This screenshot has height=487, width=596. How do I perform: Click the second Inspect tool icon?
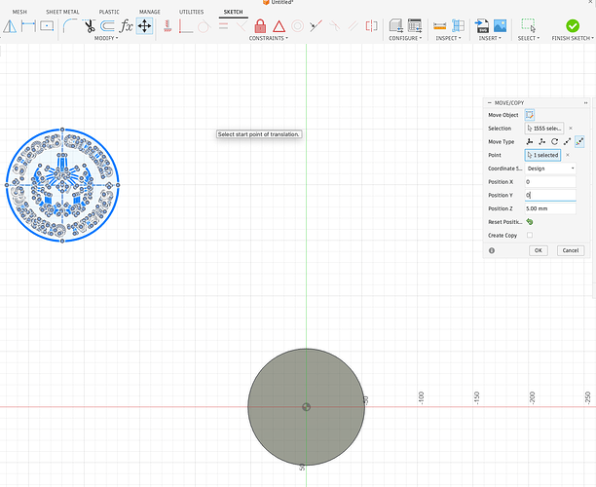coord(458,26)
